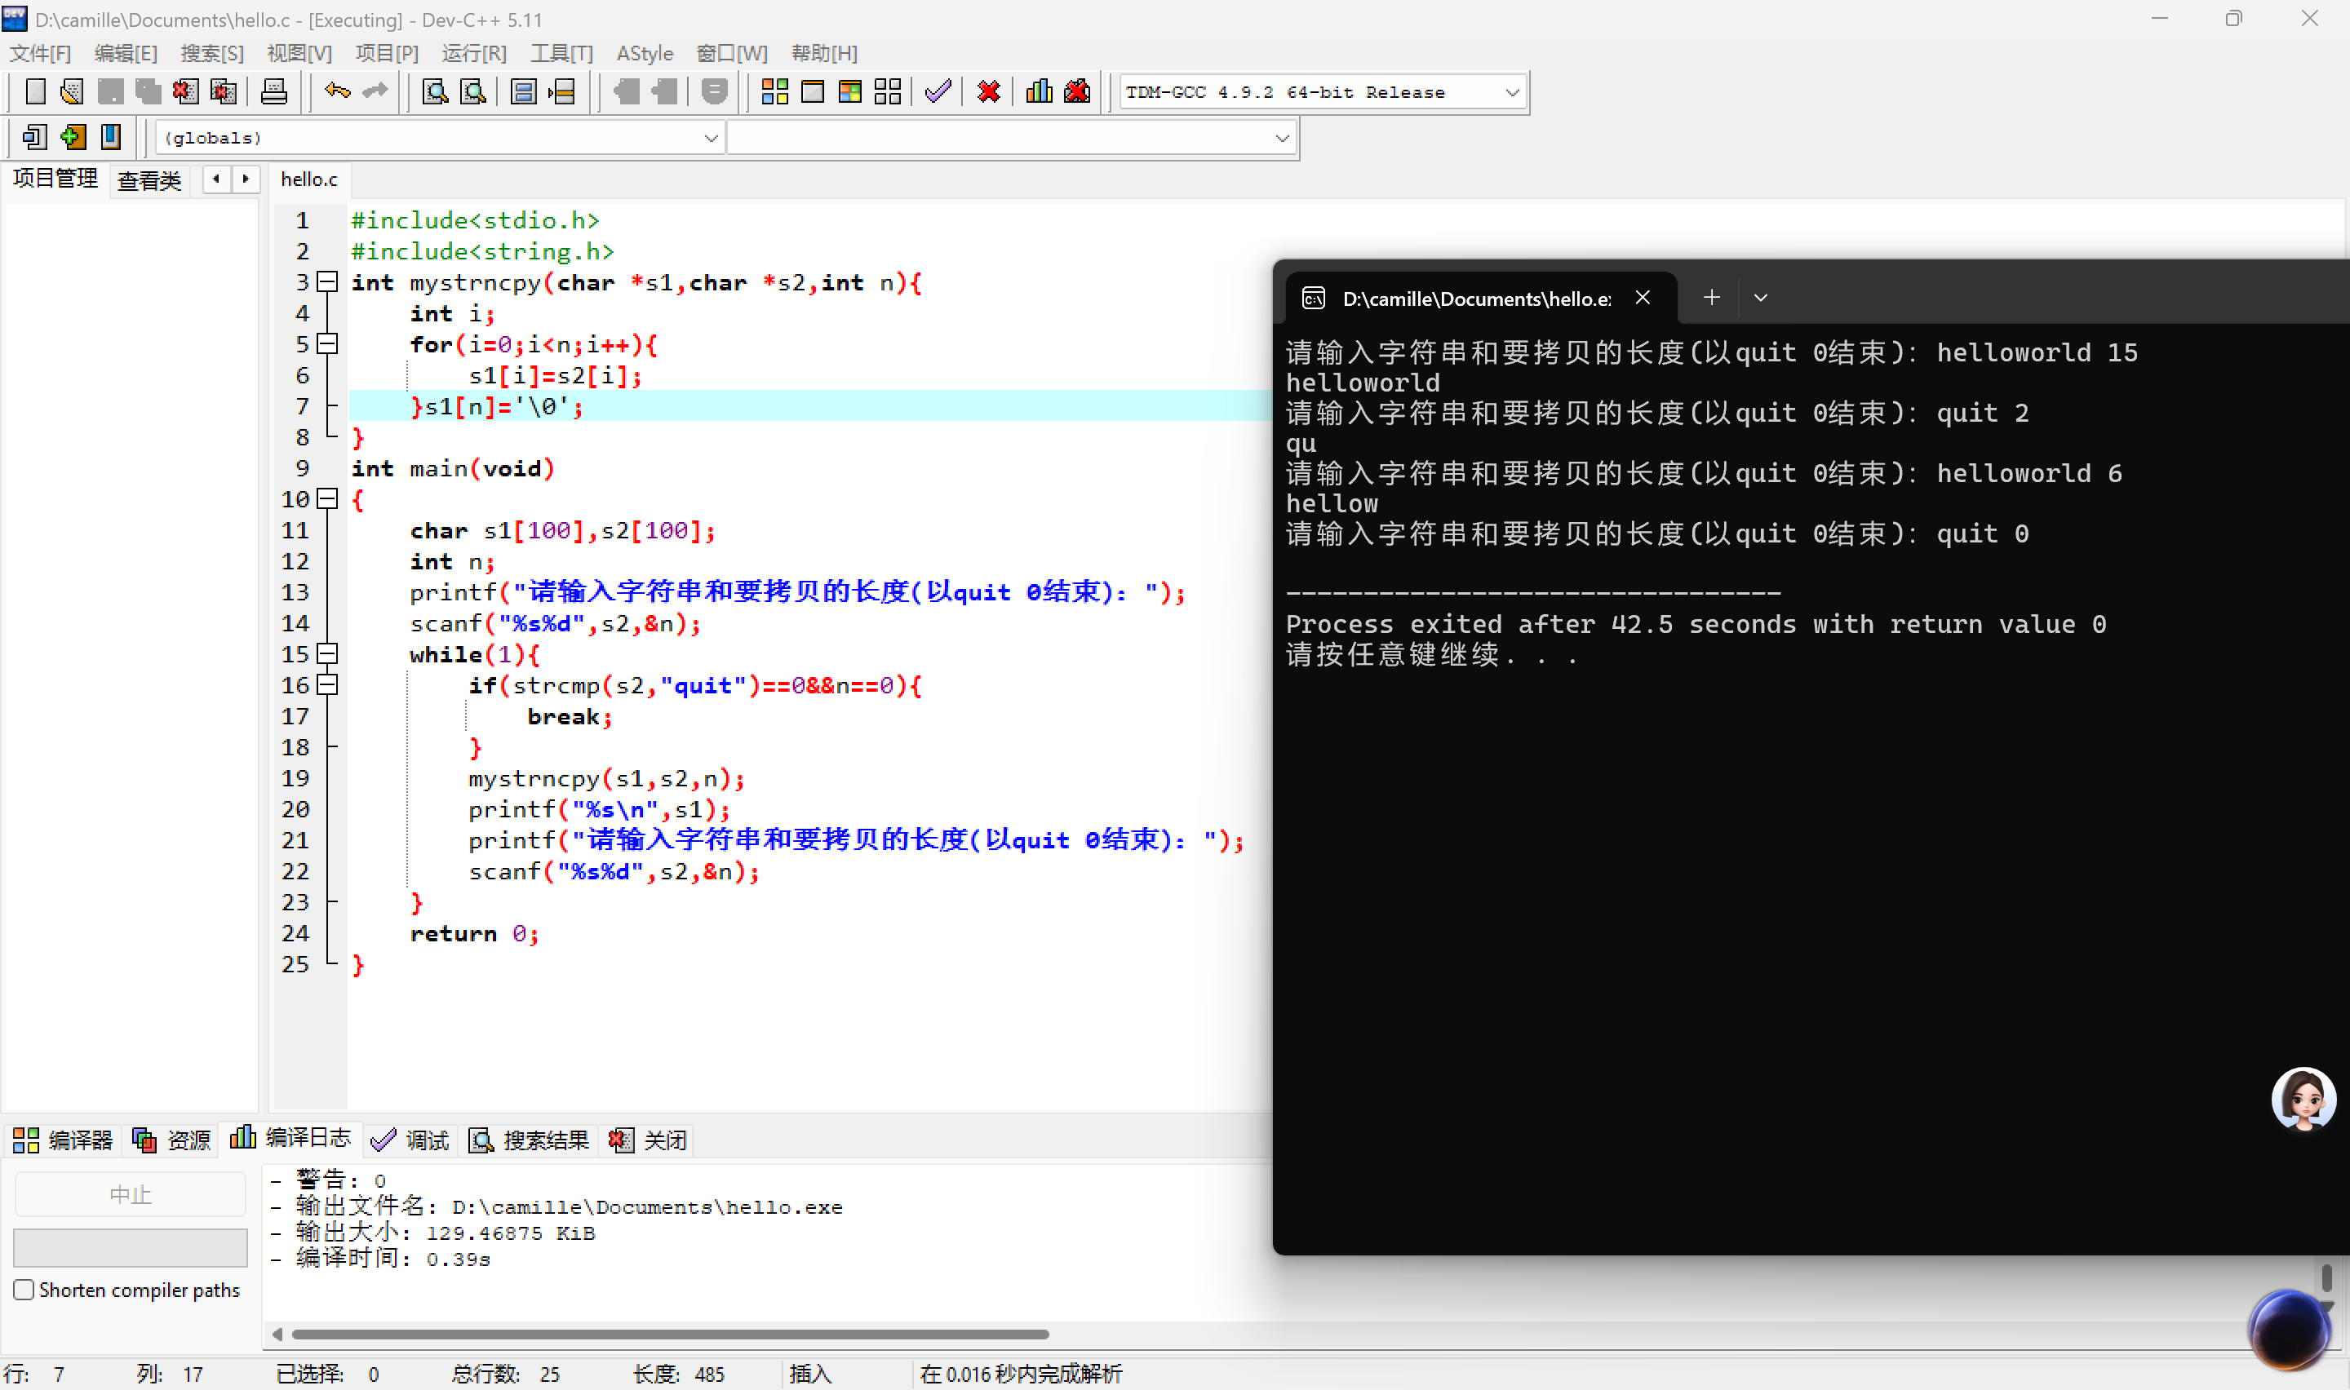Screen dimensions: 2350x1390
Task: Click the Undo arrow icon
Action: [336, 92]
